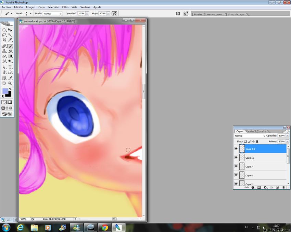Toggle lock all padlock icon

tap(257, 141)
